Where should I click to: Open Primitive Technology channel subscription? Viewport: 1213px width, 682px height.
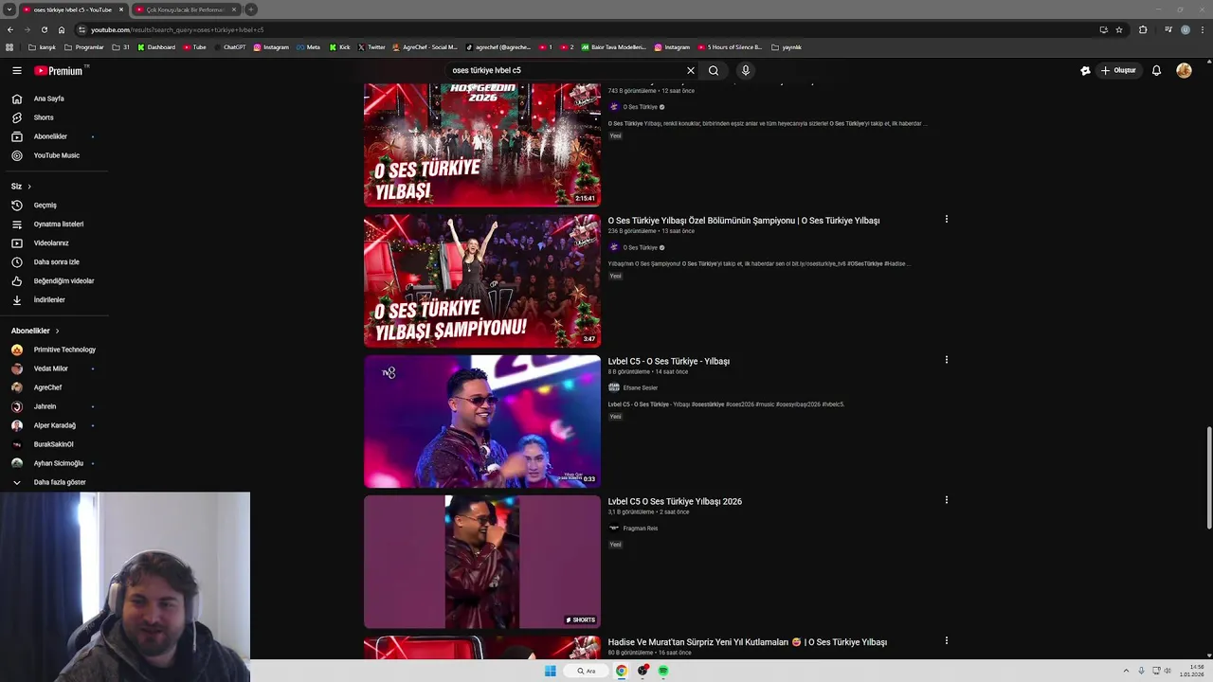pos(64,350)
